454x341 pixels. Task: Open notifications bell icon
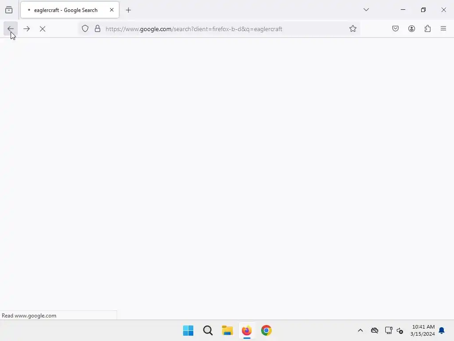tap(442, 330)
